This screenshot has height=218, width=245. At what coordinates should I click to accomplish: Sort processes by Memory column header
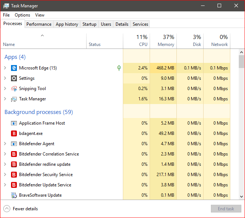(x=163, y=41)
